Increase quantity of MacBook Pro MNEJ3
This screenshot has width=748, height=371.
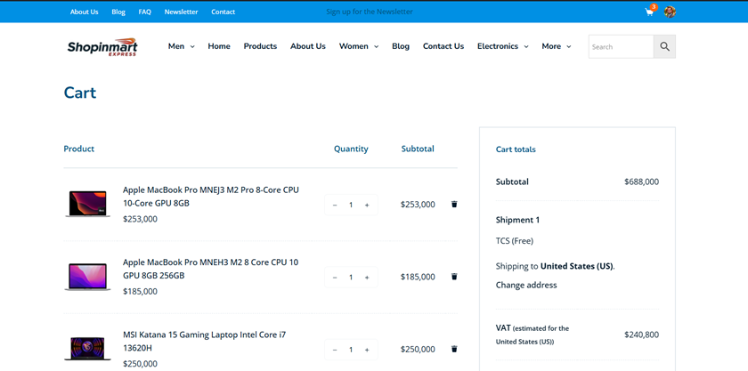click(x=366, y=205)
